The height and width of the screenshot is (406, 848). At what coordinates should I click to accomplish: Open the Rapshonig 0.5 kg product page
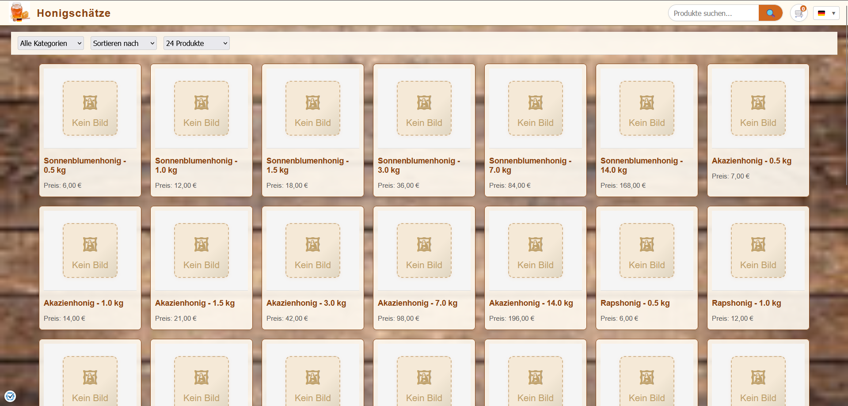point(635,303)
